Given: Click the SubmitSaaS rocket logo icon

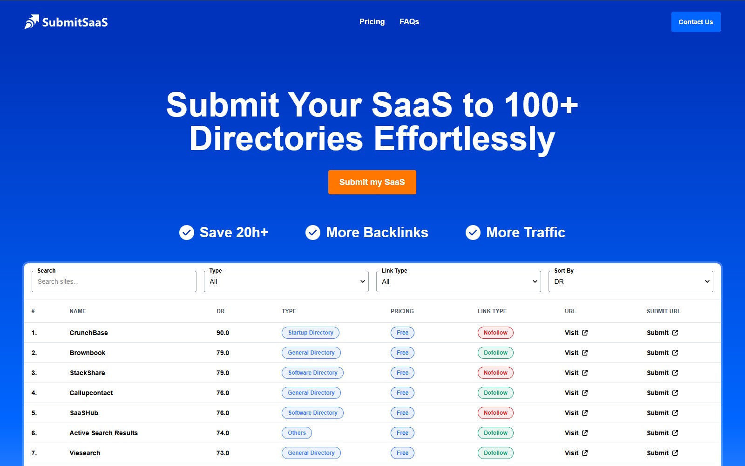Looking at the screenshot, I should pyautogui.click(x=31, y=21).
